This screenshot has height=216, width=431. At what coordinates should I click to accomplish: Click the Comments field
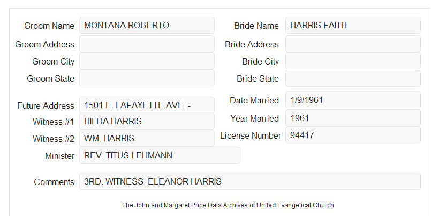250,181
